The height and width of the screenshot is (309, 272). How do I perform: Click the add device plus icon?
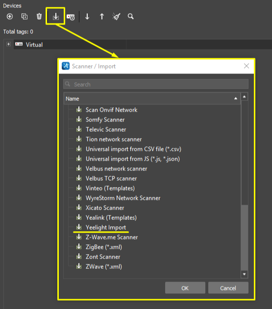pos(10,16)
